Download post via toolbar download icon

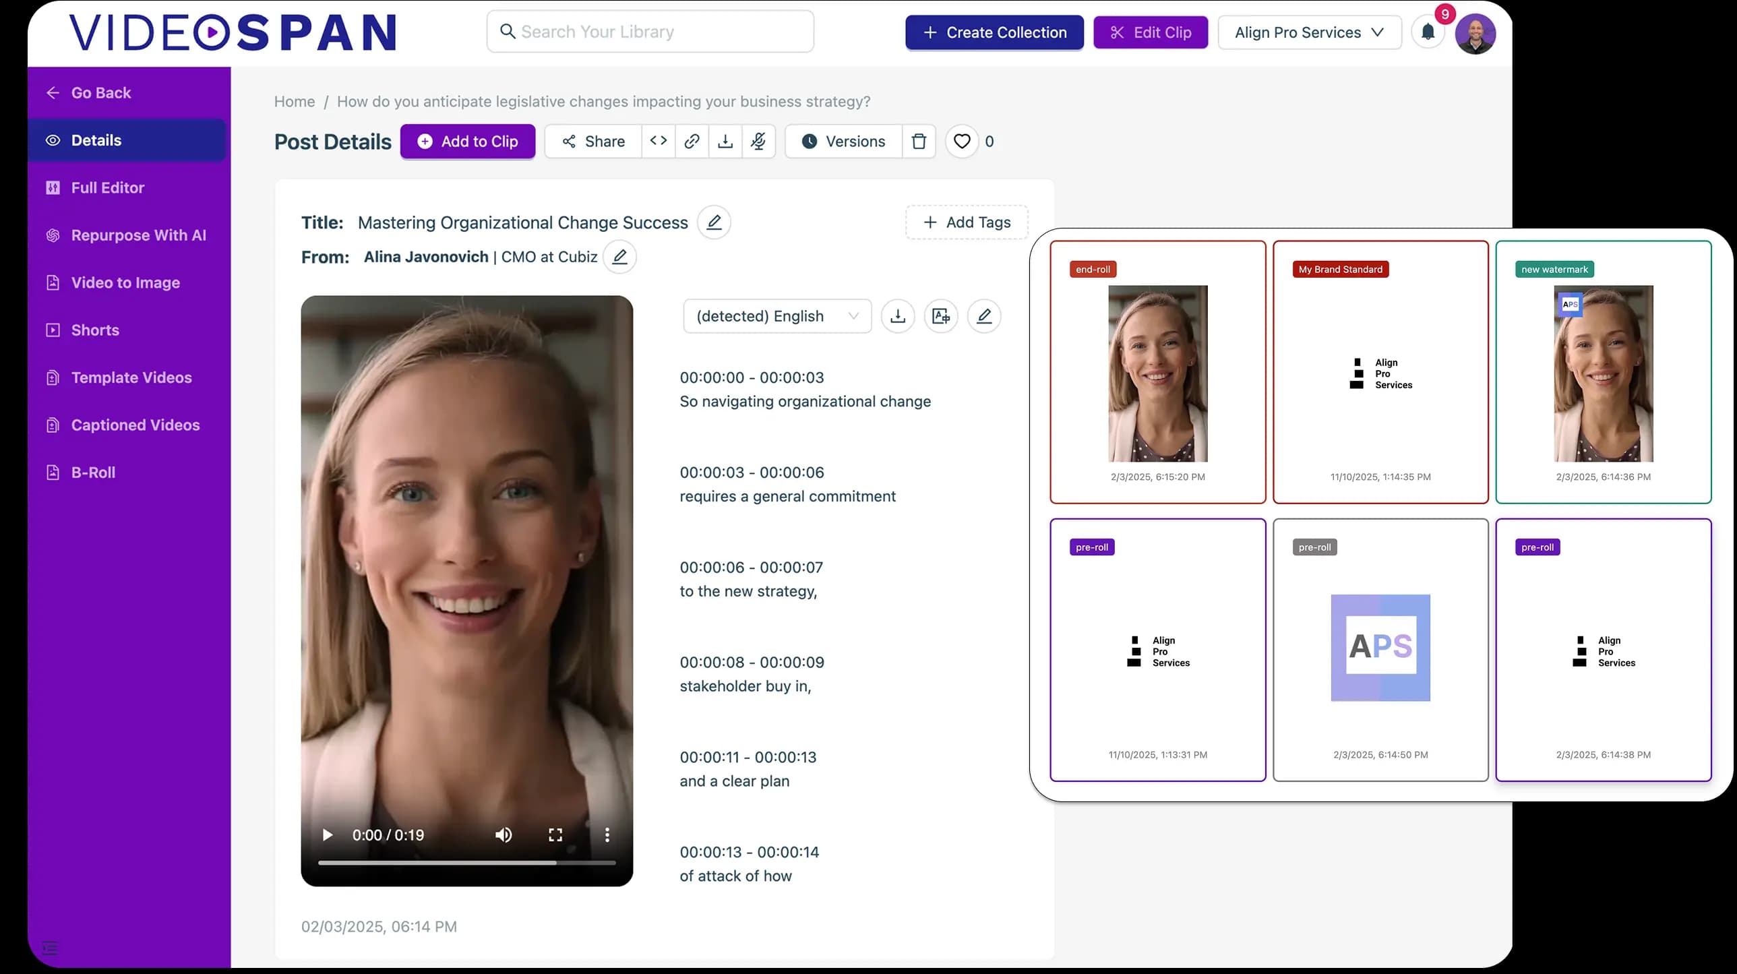(x=725, y=141)
